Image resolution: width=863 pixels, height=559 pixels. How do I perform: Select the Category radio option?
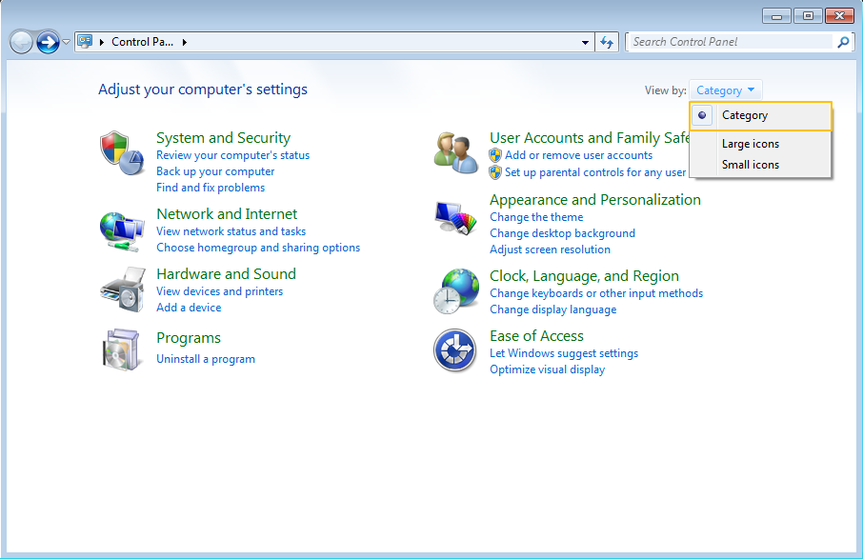pyautogui.click(x=760, y=115)
